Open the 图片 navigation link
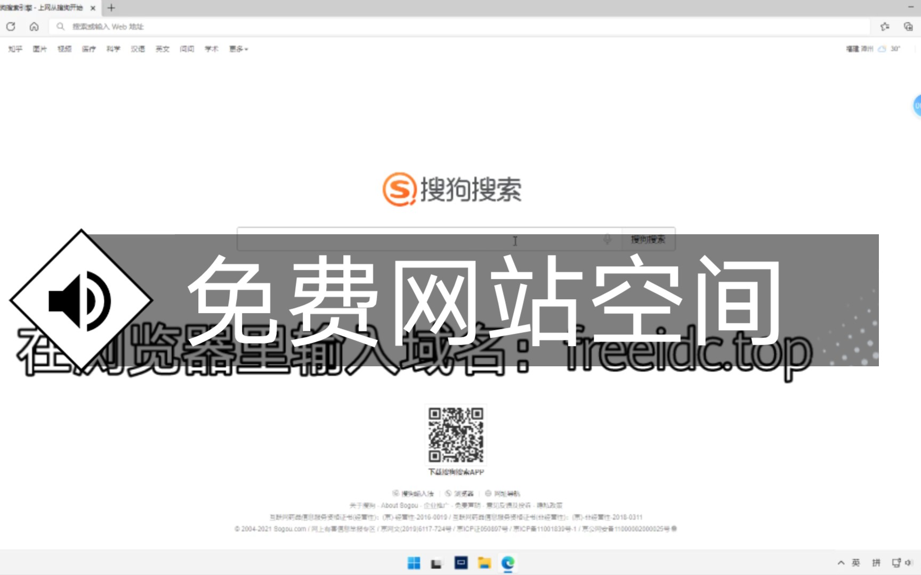Viewport: 921px width, 575px height. [x=39, y=49]
